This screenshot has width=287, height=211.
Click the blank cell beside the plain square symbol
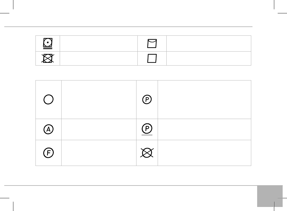209,58
